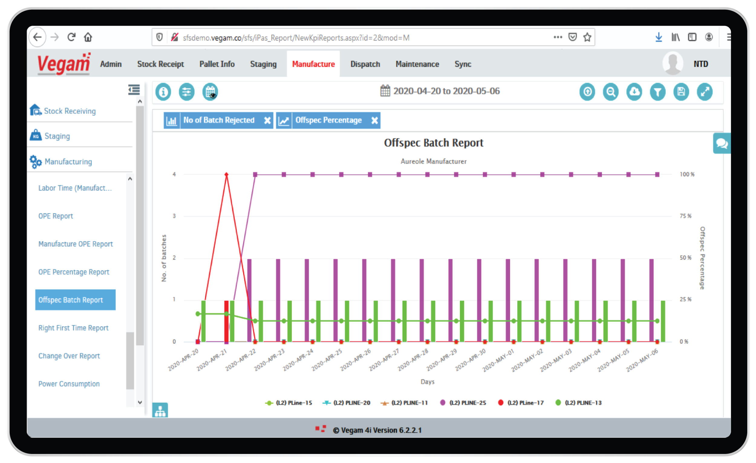The image size is (756, 463).
Task: Collapse the sidebar using the menu indent icon
Action: click(x=134, y=90)
